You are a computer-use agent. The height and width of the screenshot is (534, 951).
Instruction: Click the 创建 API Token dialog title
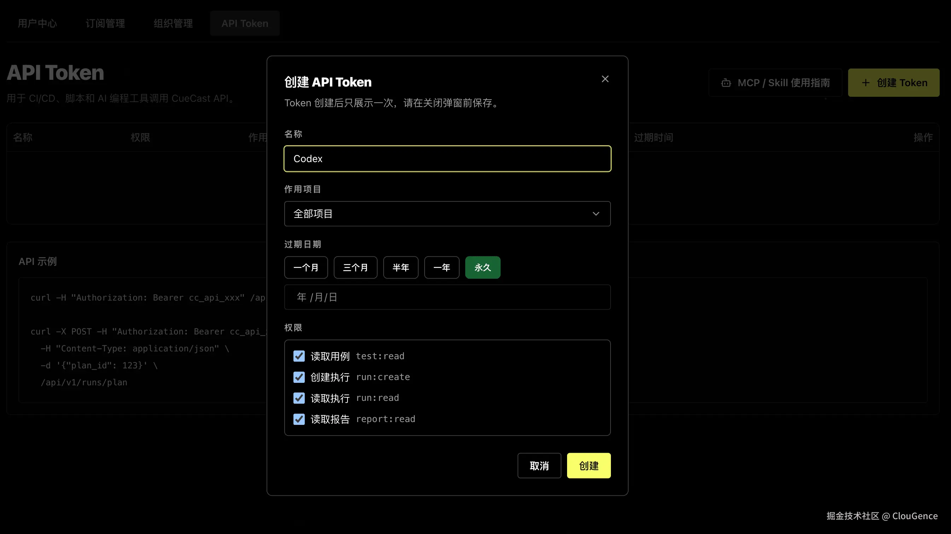click(x=328, y=82)
